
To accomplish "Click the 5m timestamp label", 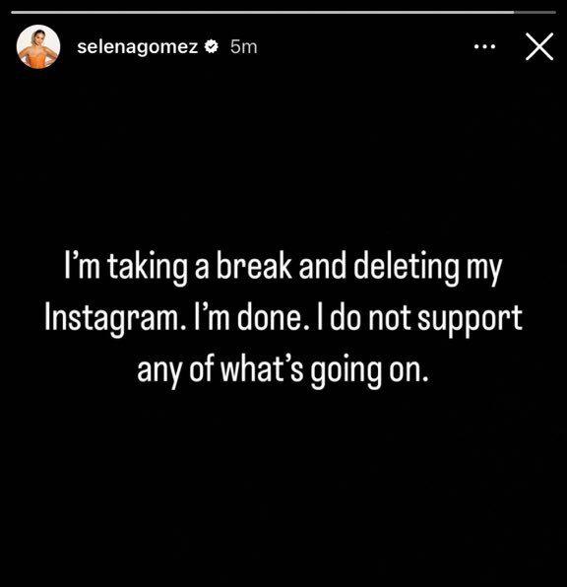I will point(244,47).
